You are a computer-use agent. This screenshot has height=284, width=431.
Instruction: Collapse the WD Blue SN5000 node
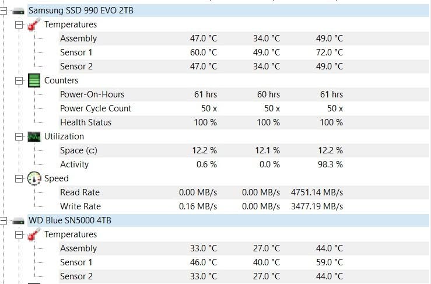coord(3,221)
